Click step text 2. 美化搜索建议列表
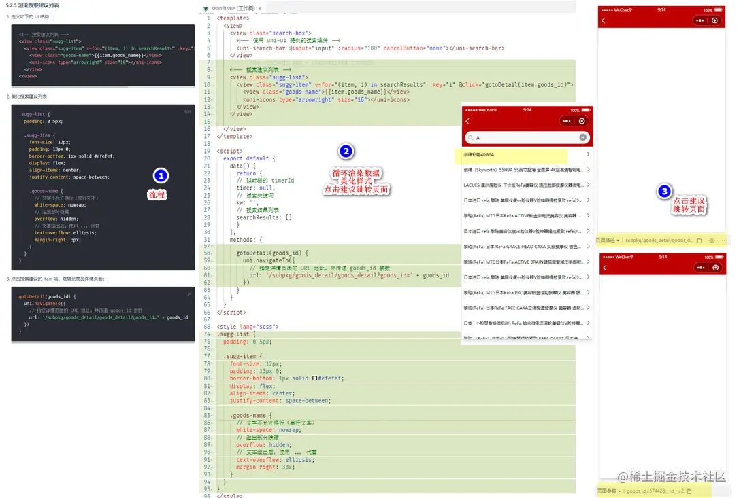 point(27,96)
